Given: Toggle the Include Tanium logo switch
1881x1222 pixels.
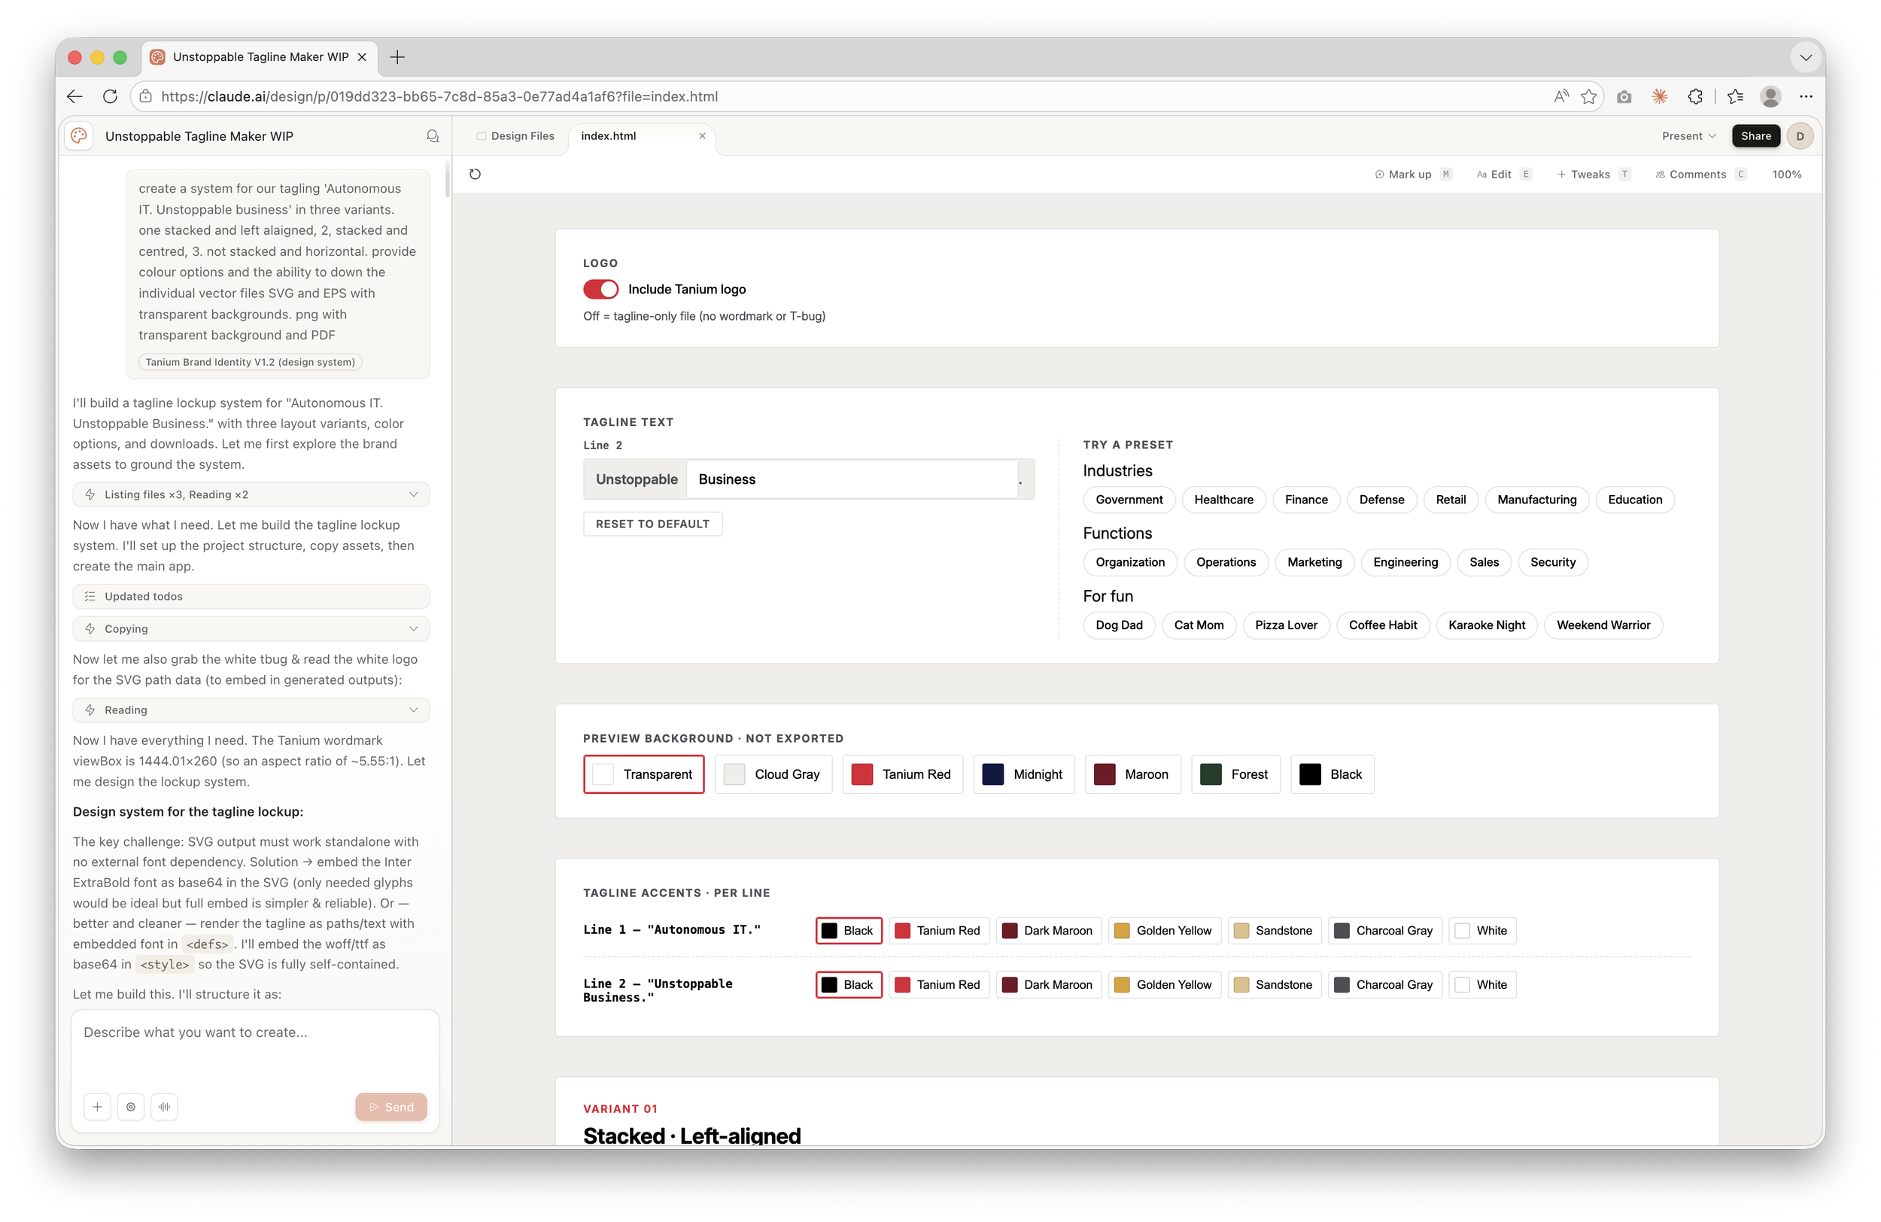Looking at the screenshot, I should click(600, 289).
